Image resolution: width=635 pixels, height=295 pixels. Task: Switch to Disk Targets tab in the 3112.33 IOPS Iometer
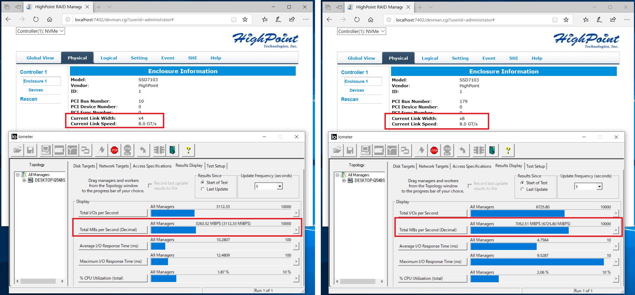point(84,166)
